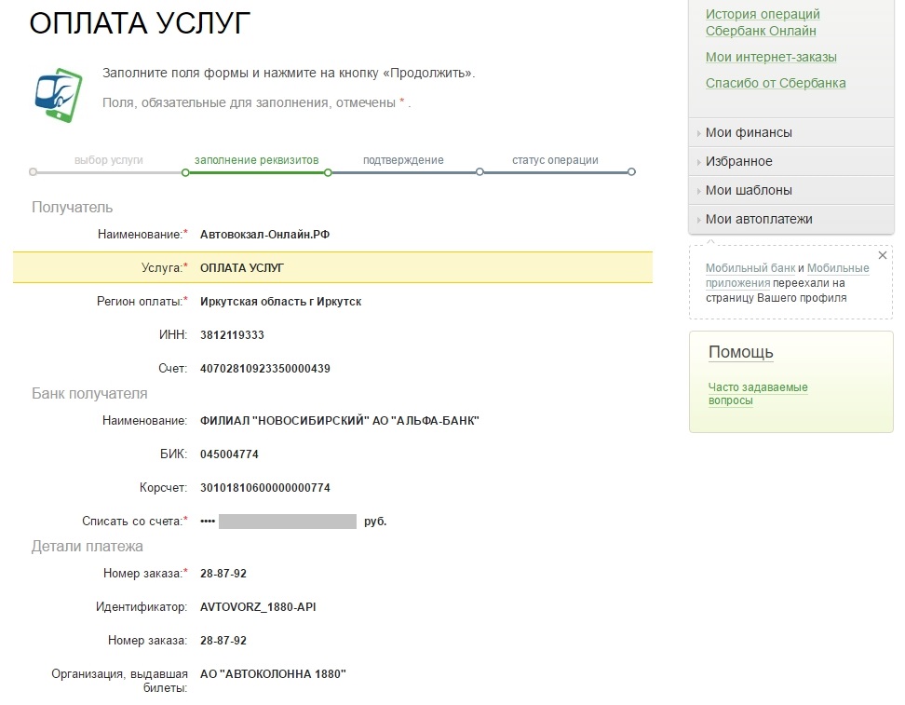Viewport: 905px width, 705px height.
Task: Click the Детали платежа section heading
Action: (88, 547)
